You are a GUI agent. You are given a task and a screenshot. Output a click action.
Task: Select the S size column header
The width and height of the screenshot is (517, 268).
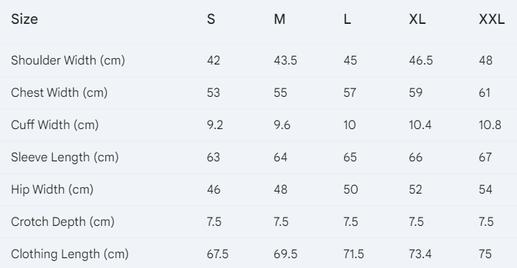(x=211, y=19)
